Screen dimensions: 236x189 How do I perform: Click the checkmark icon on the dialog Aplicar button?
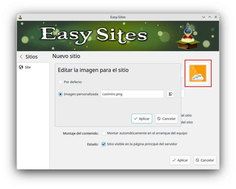[x=136, y=119]
